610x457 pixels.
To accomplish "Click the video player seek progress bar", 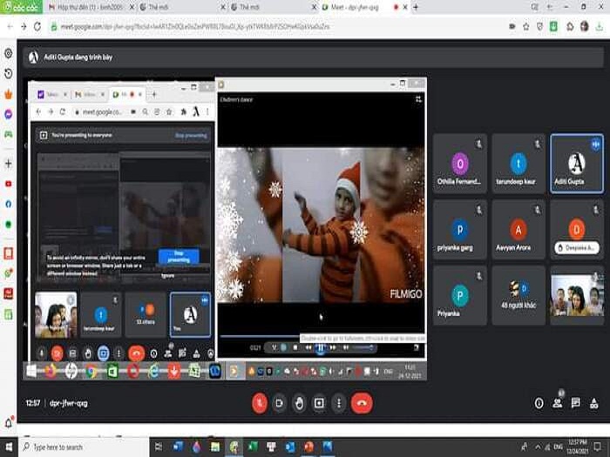I will (x=260, y=336).
